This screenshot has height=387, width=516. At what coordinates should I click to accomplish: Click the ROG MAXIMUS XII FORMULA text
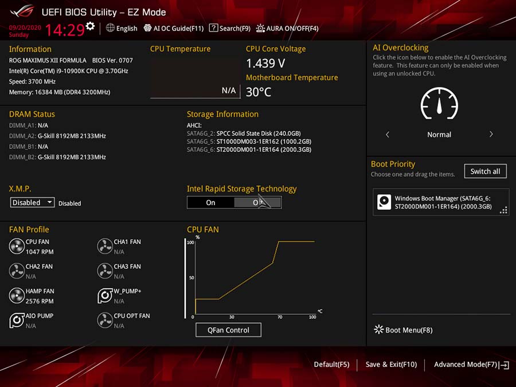48,60
